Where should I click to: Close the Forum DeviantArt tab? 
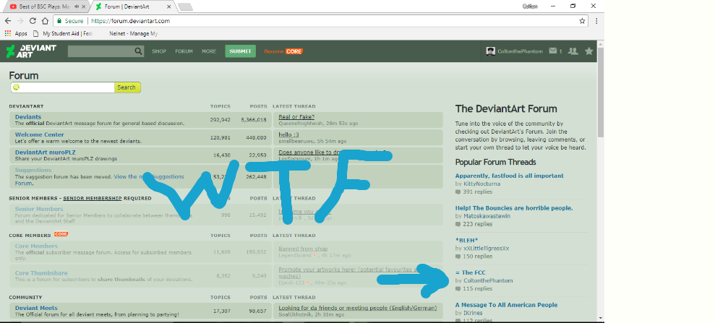click(169, 7)
